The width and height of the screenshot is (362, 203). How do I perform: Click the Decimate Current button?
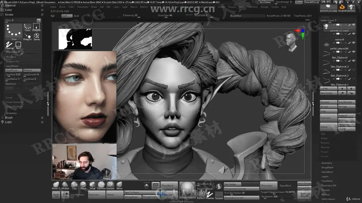tap(241, 198)
